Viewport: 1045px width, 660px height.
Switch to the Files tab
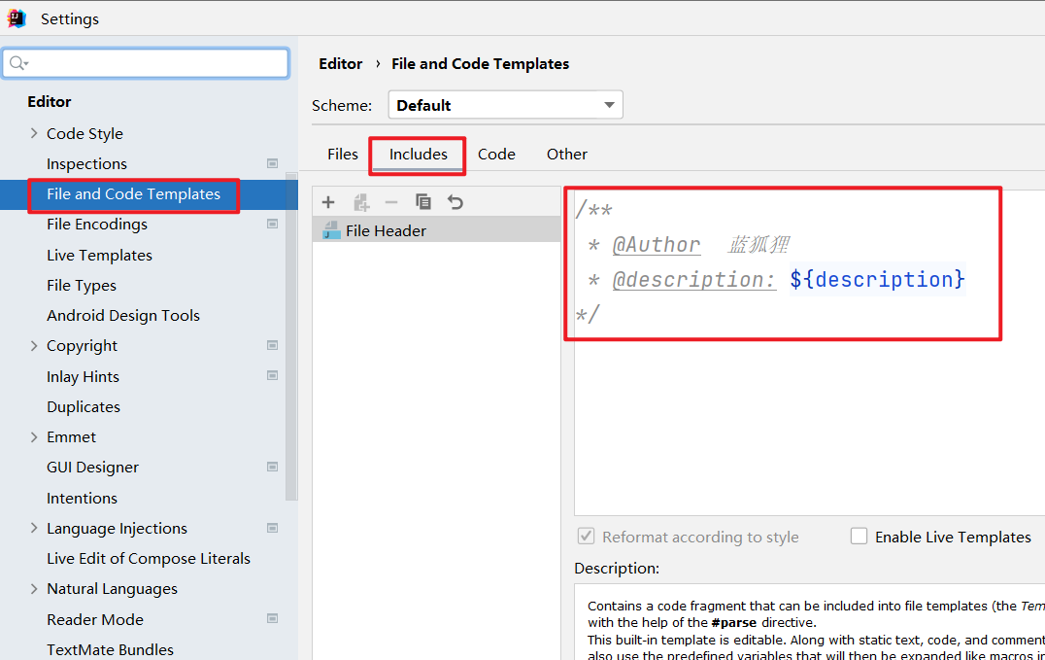tap(342, 154)
